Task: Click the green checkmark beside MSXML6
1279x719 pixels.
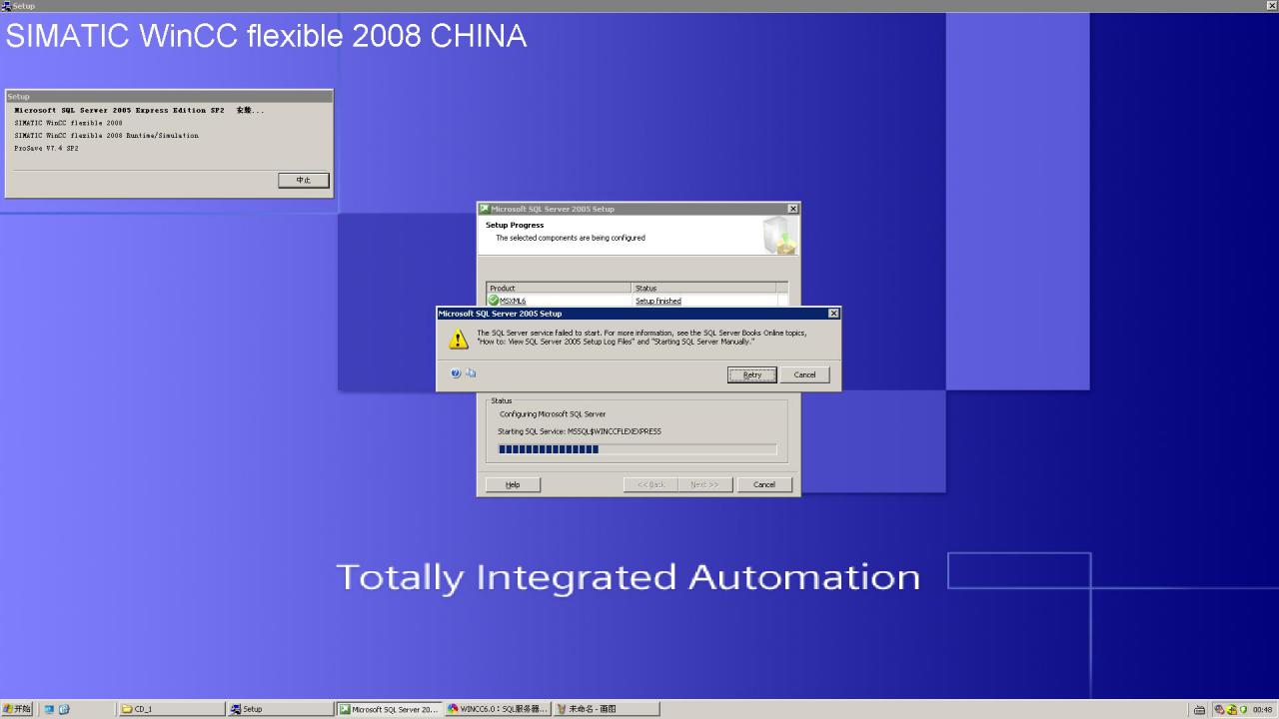Action: click(493, 301)
